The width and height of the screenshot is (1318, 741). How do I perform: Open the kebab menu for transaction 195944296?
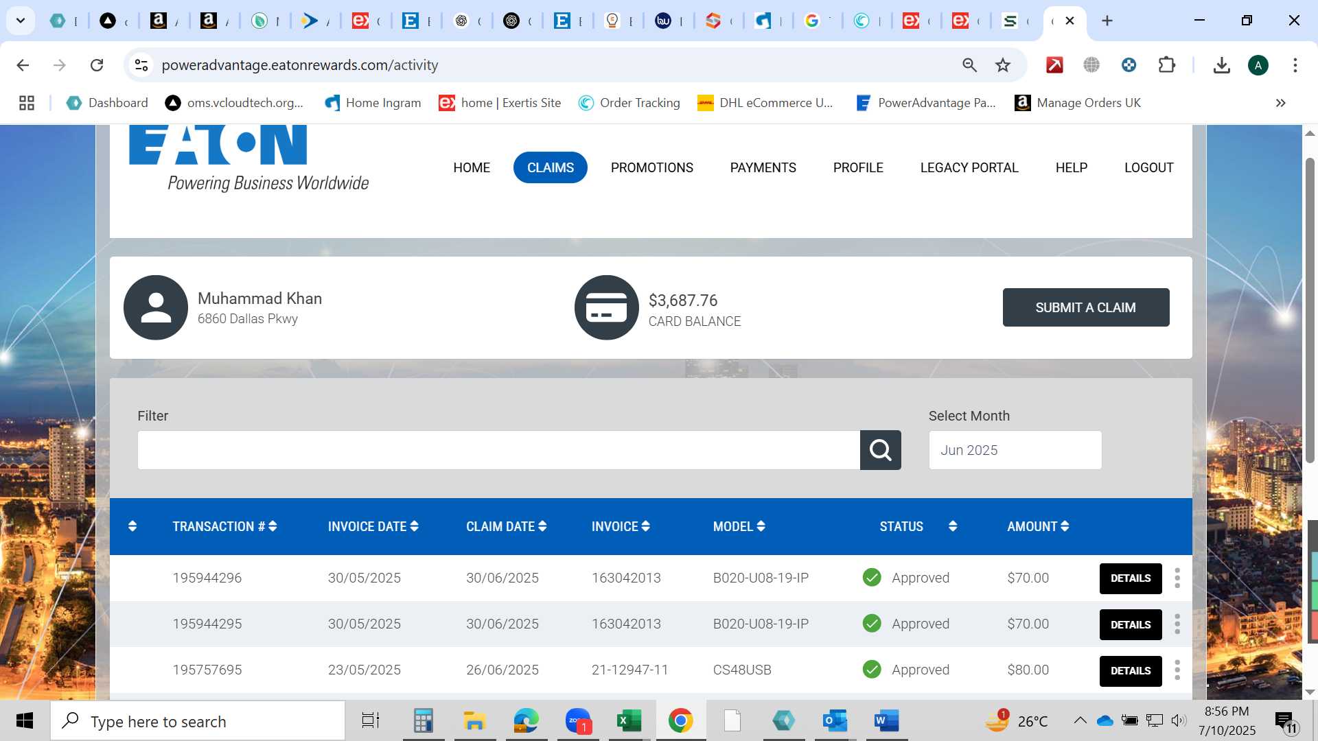tap(1177, 578)
